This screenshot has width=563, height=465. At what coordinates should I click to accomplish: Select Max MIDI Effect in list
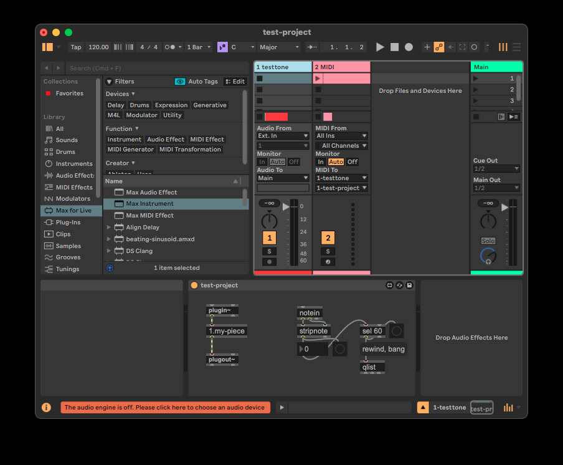point(174,216)
